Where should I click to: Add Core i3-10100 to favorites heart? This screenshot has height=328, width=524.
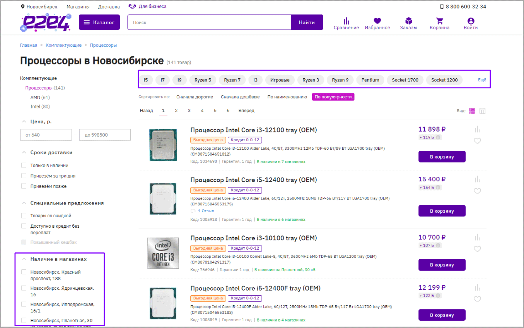click(x=477, y=249)
